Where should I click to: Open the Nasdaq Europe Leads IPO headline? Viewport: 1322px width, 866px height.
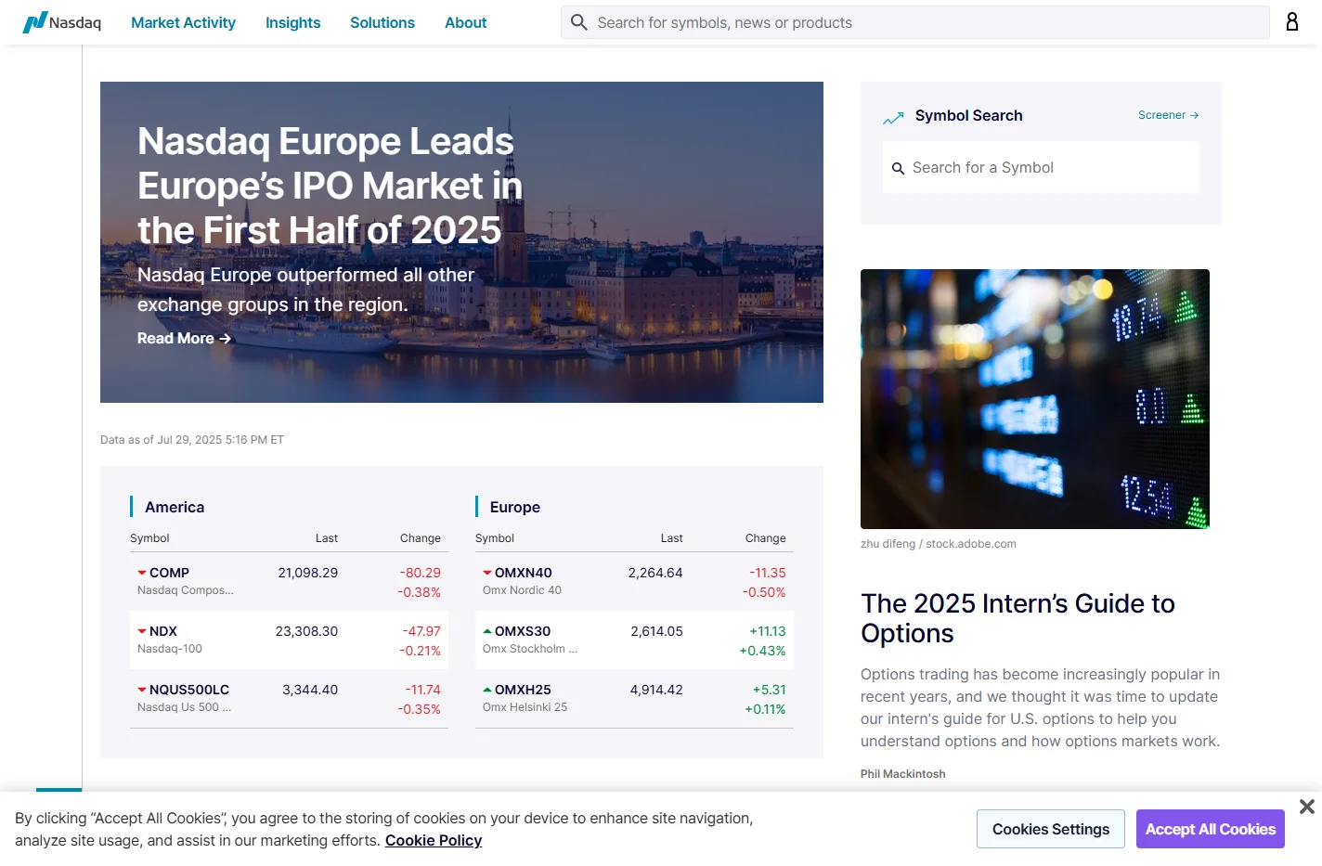pyautogui.click(x=330, y=186)
